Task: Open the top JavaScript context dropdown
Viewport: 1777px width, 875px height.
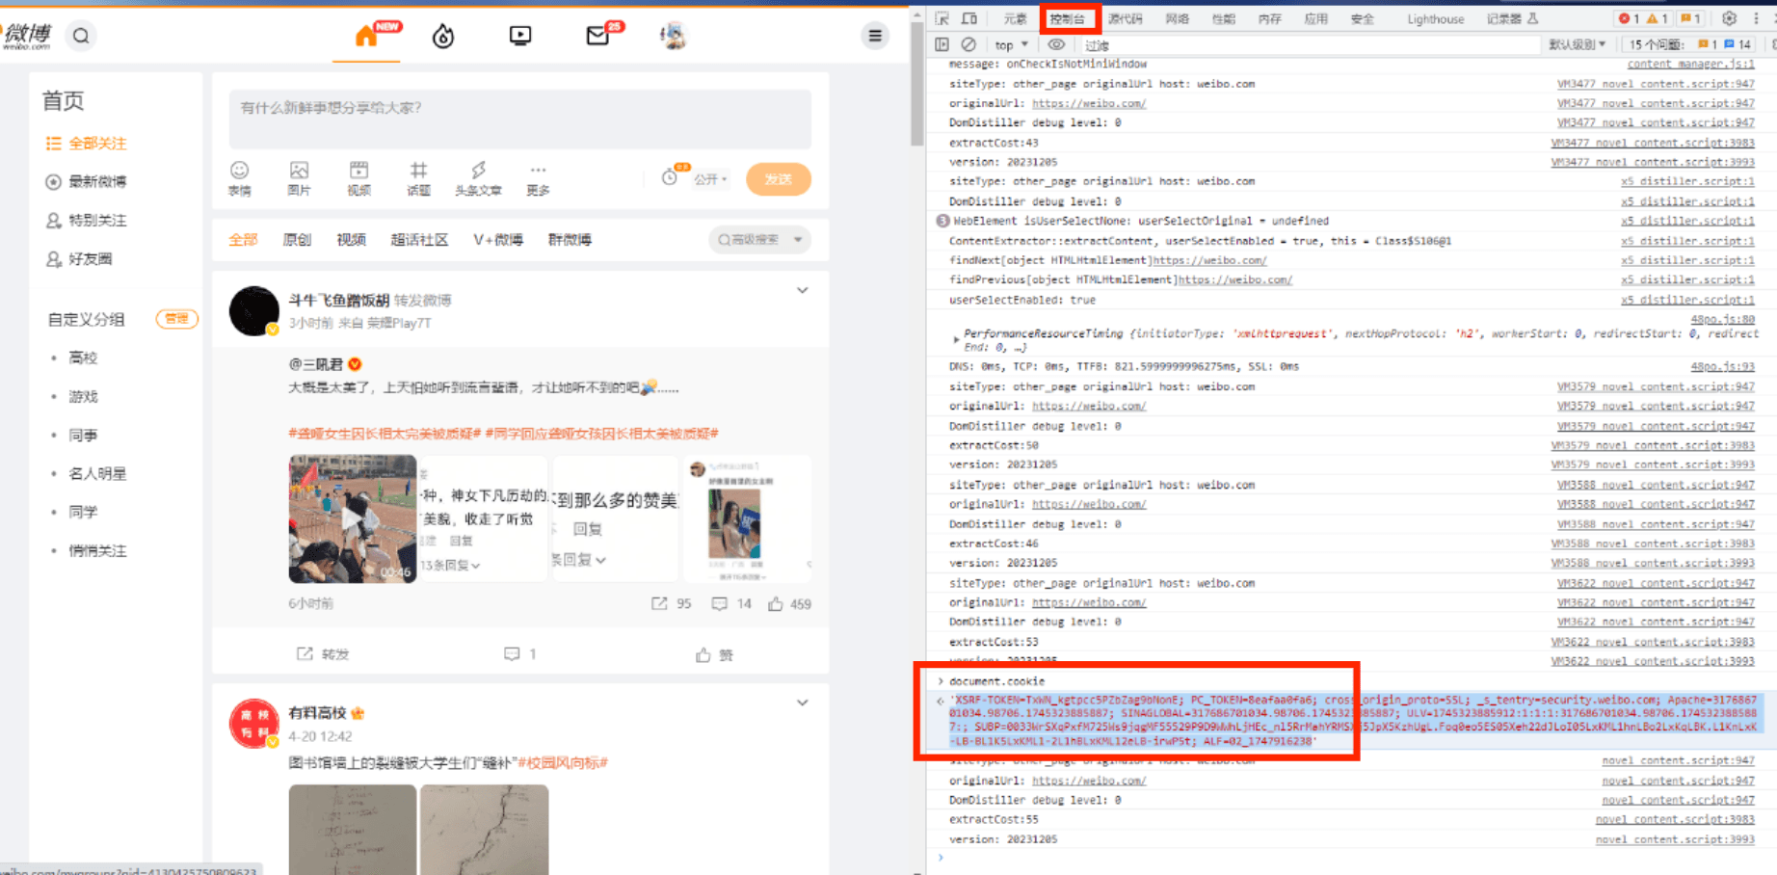Action: (x=1011, y=45)
